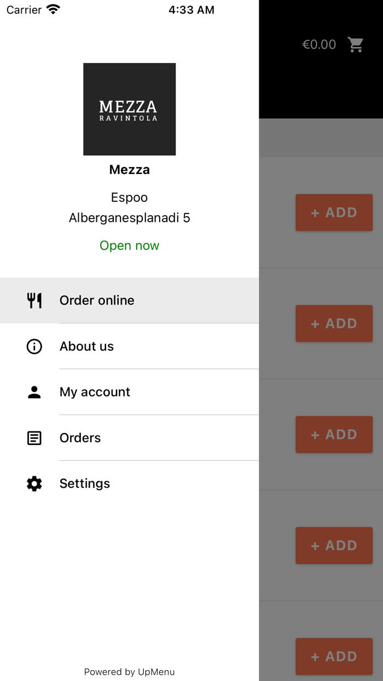Go to My account
The width and height of the screenshot is (383, 681).
[x=95, y=392]
